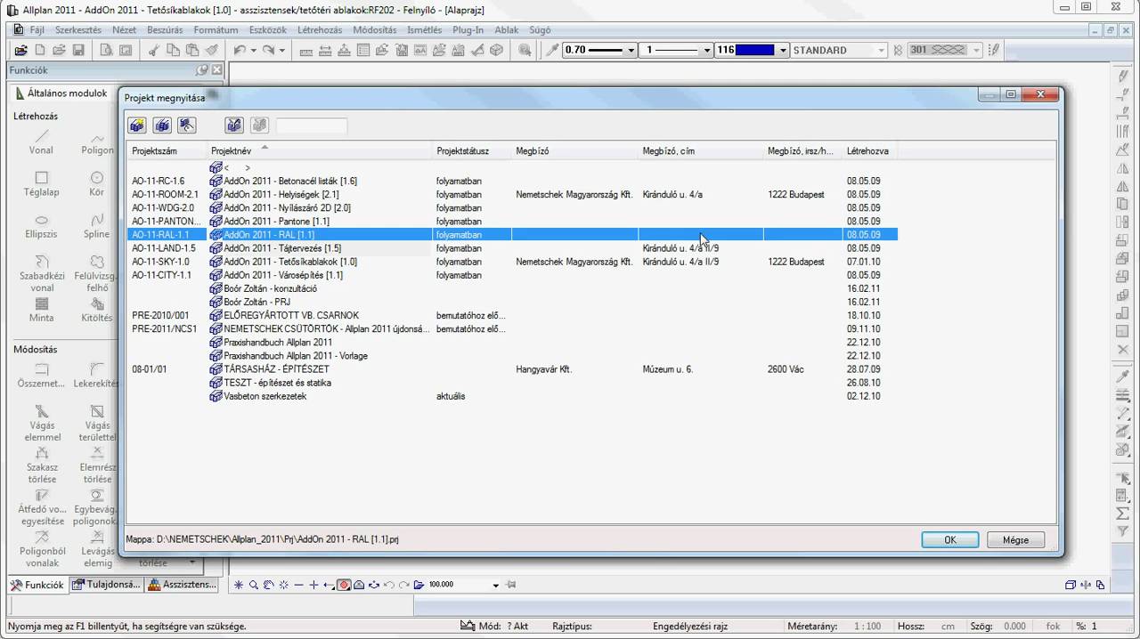This screenshot has height=639, width=1140.
Task: Select the Vonal line tool
Action: (x=41, y=142)
